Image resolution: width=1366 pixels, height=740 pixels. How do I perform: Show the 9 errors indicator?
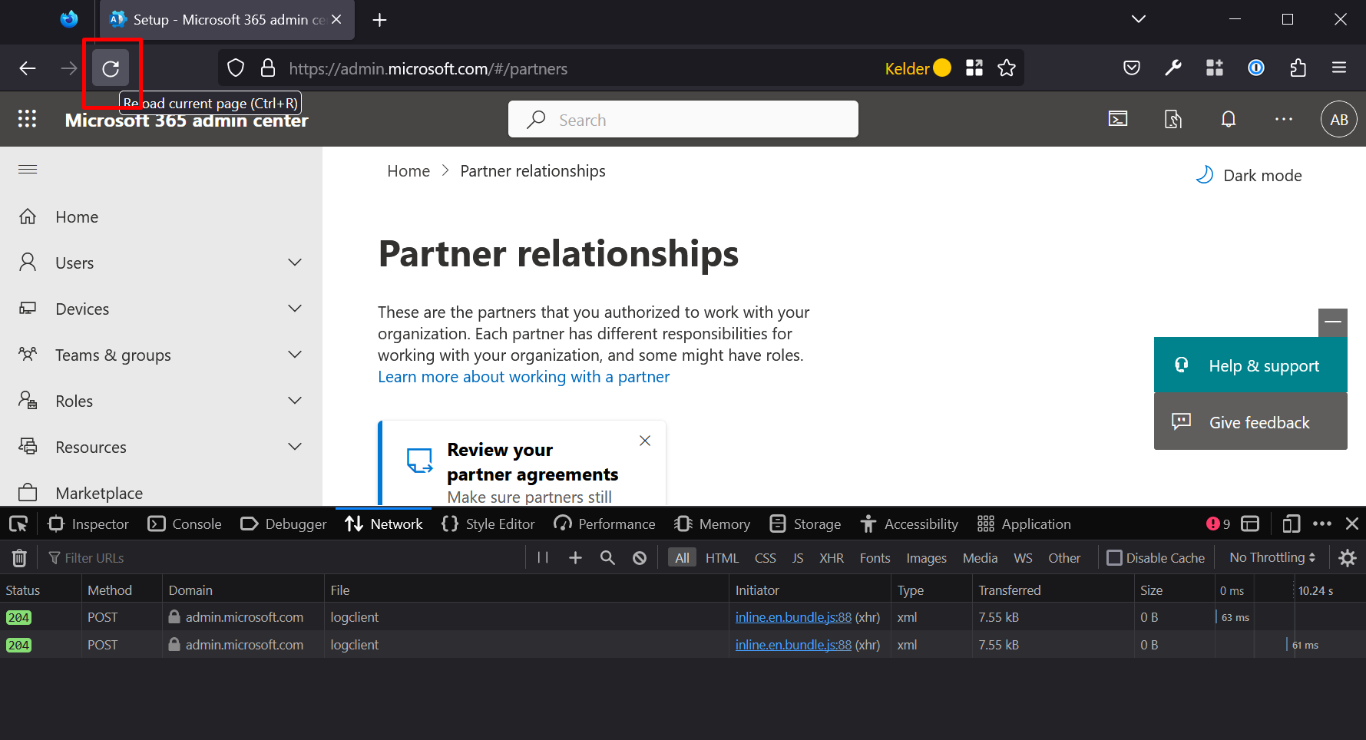1218,524
